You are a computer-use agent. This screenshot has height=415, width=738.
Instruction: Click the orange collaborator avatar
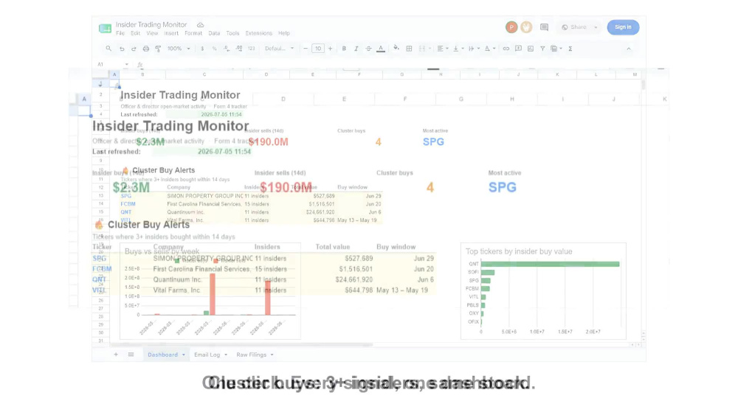pos(526,27)
